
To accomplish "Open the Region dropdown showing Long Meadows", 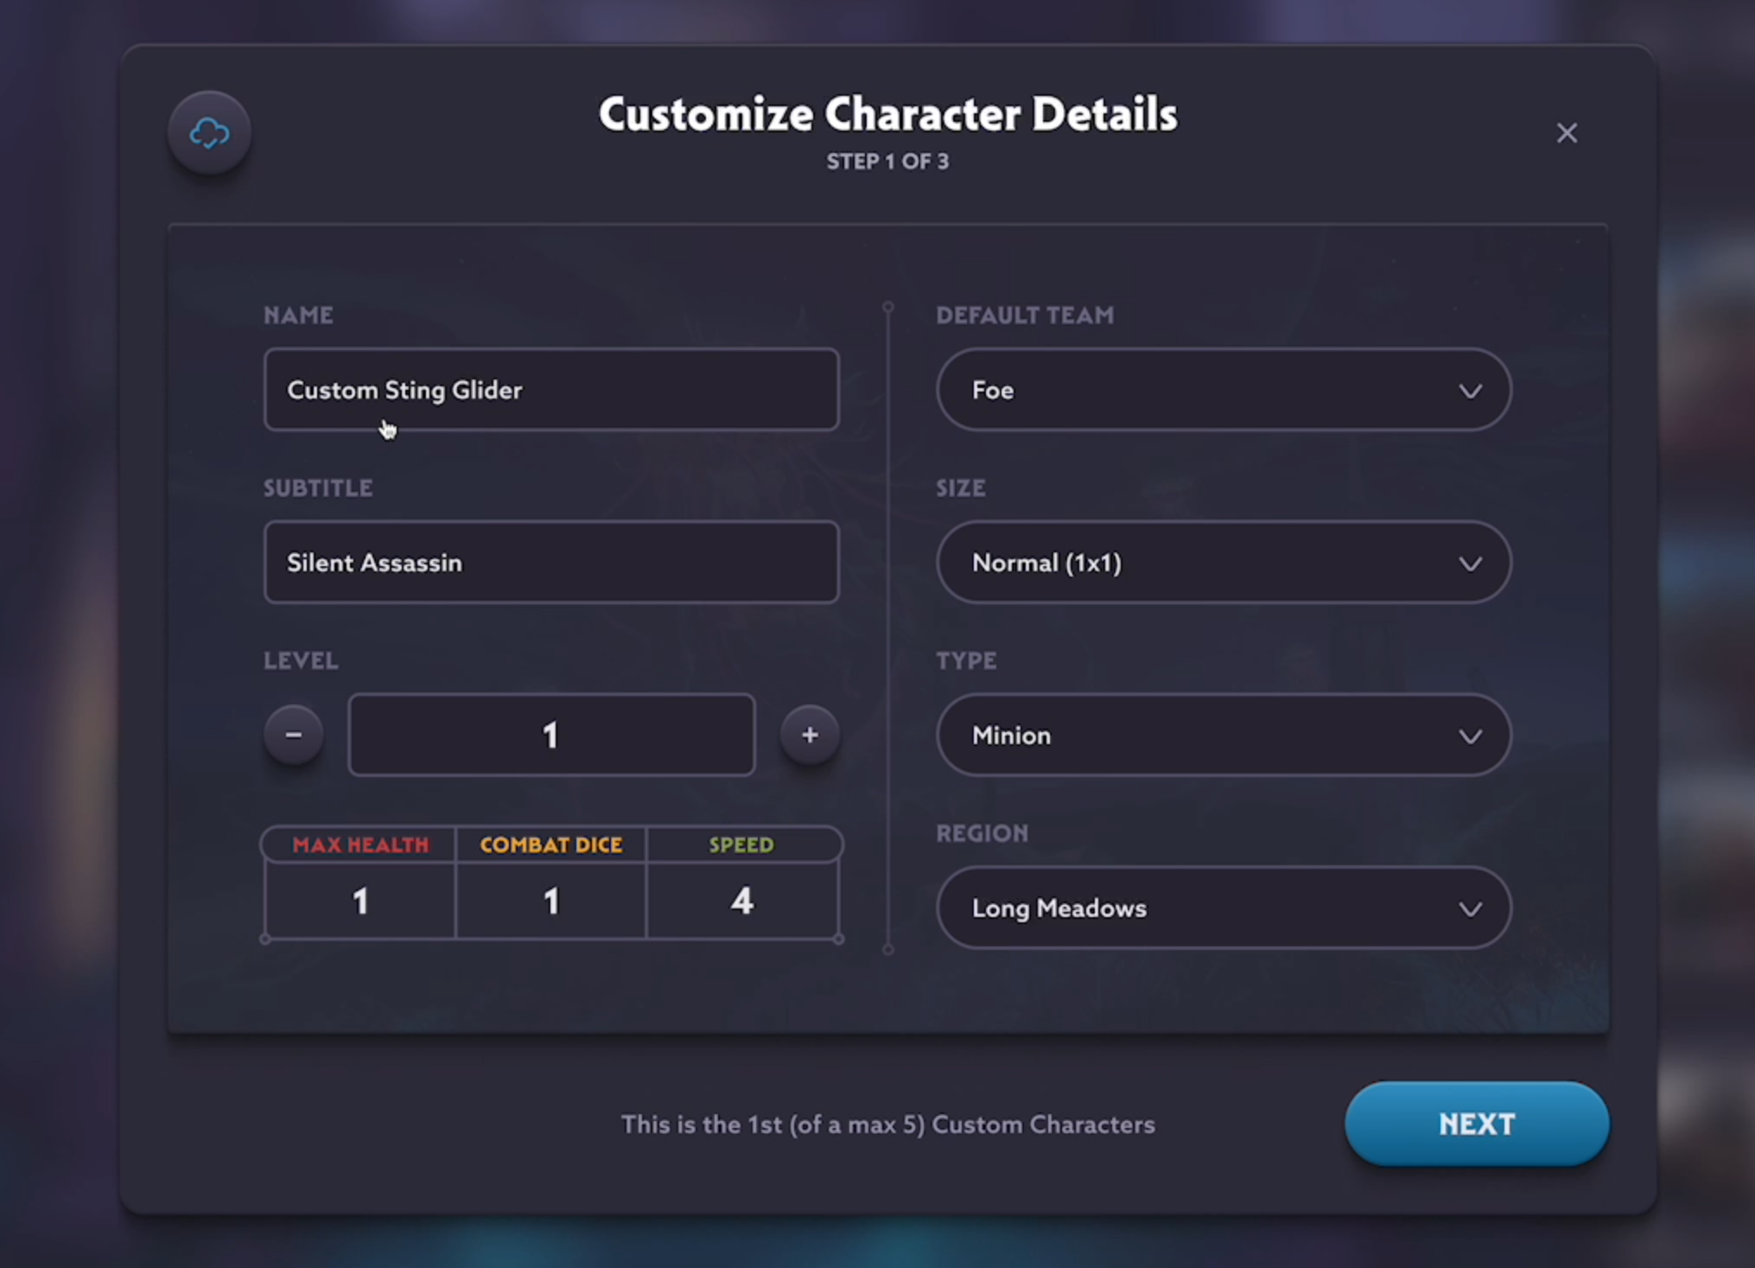I will tap(1223, 908).
